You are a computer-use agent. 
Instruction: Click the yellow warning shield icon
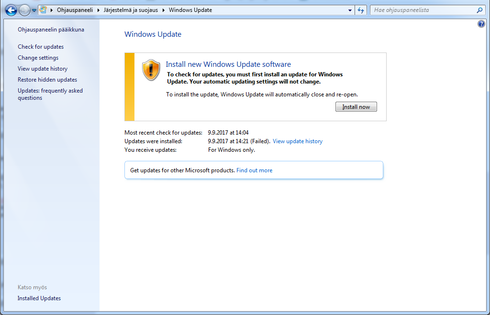coord(151,70)
